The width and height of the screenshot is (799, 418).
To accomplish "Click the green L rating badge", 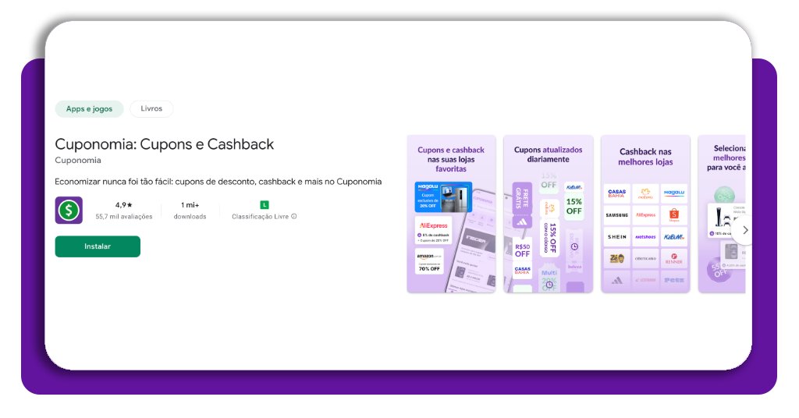I will 264,204.
